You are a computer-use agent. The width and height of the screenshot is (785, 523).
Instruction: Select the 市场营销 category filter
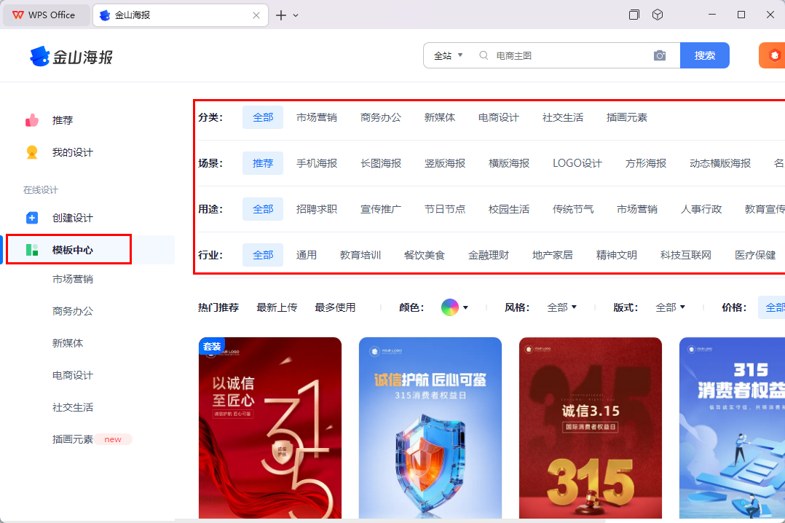coord(317,117)
